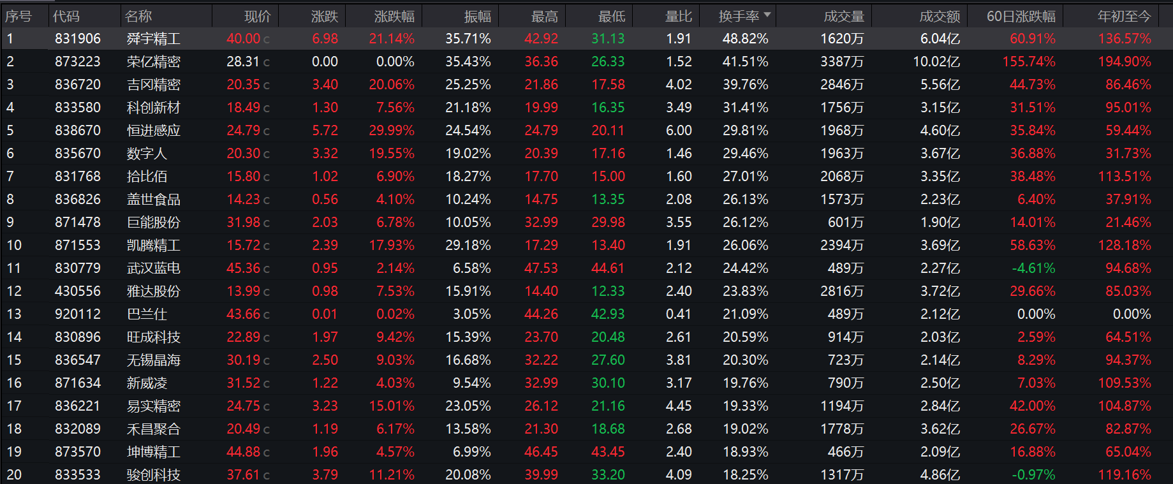Choose stock name 恒进感应
This screenshot has height=484, width=1173.
click(154, 131)
